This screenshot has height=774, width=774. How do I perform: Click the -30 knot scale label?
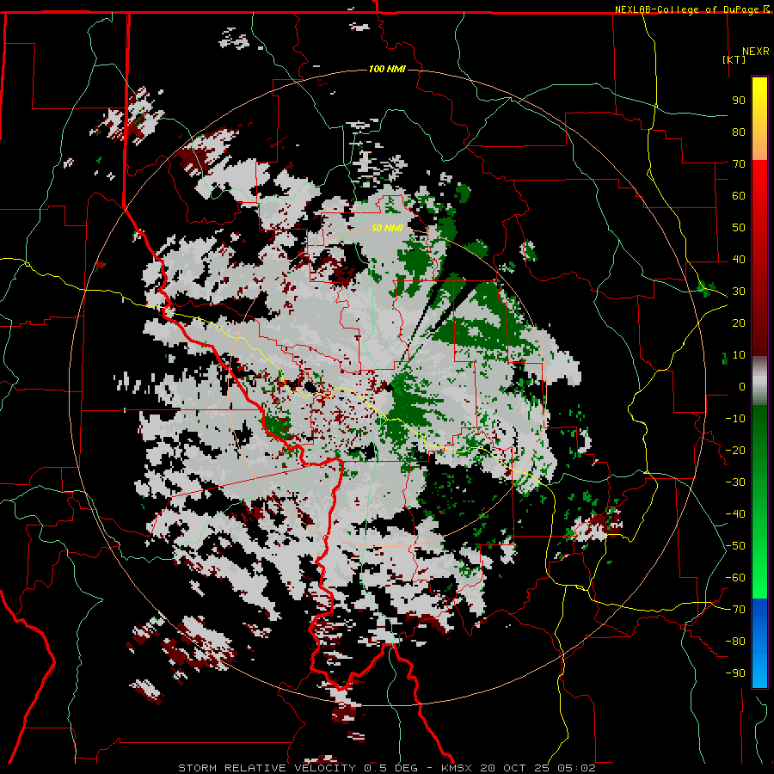tap(735, 482)
